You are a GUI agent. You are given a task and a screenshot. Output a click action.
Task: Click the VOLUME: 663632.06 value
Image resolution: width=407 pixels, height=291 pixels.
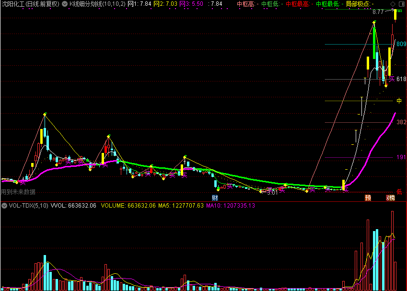(x=128, y=206)
